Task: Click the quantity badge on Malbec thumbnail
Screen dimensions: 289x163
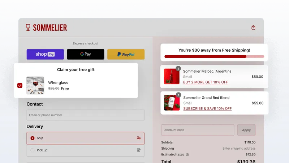Action: point(178,69)
